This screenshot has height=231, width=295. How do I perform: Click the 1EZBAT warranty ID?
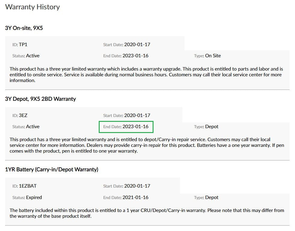coord(28,186)
